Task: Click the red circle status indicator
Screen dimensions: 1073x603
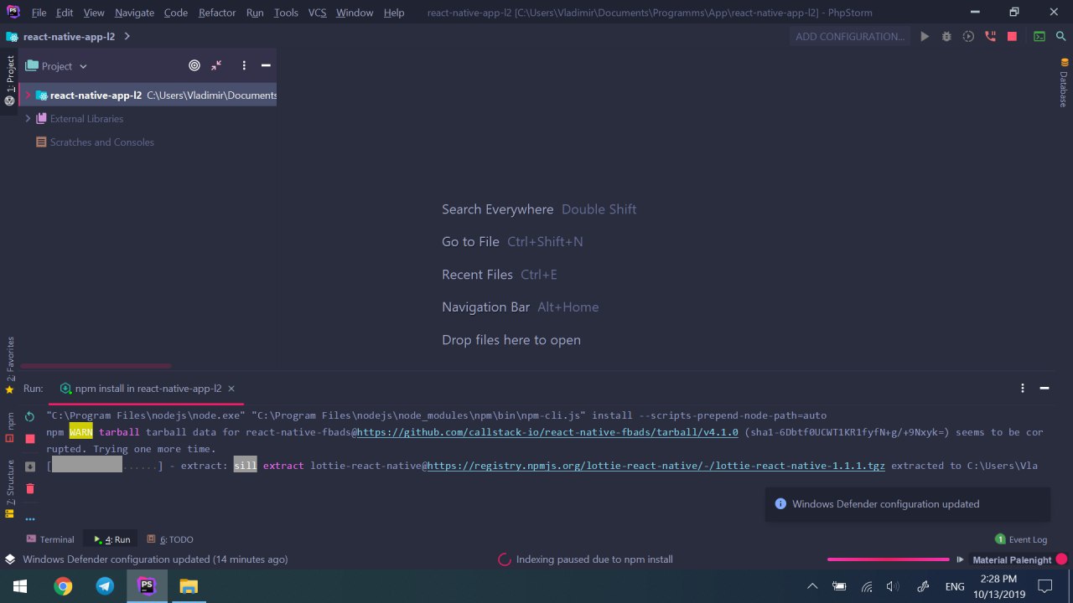Action: (x=1061, y=559)
